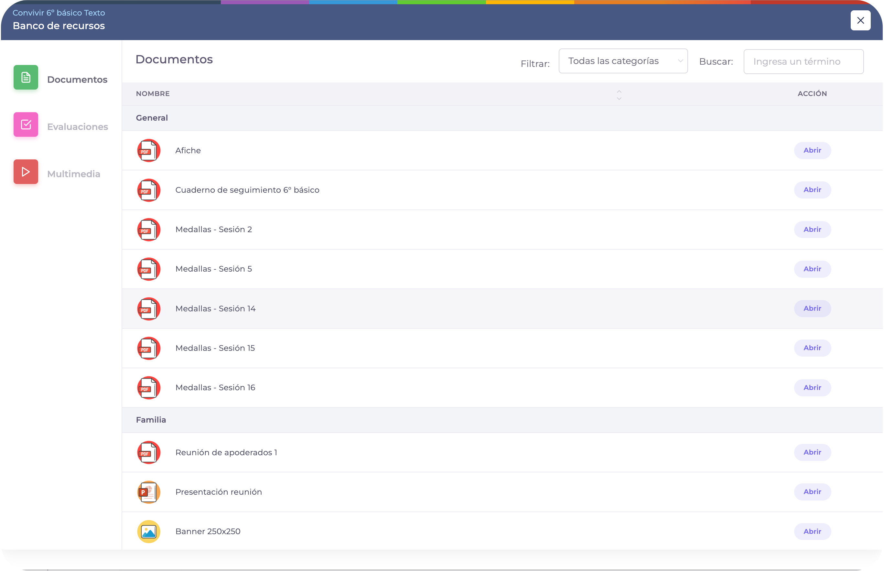This screenshot has width=884, height=571.
Task: Click Abrir for Medallas - Sesión 14
Action: [813, 308]
